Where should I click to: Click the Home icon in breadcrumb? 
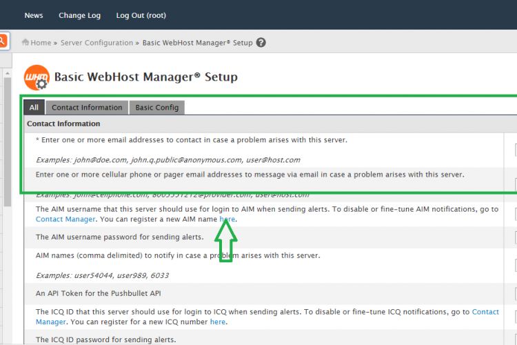25,42
